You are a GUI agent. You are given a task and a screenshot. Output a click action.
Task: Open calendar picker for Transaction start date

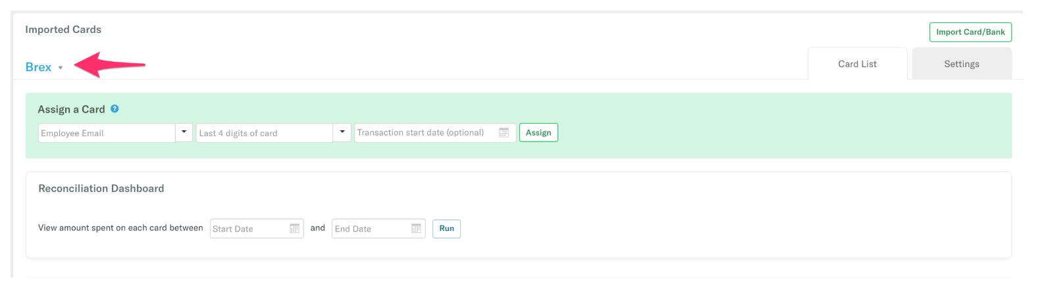[504, 133]
